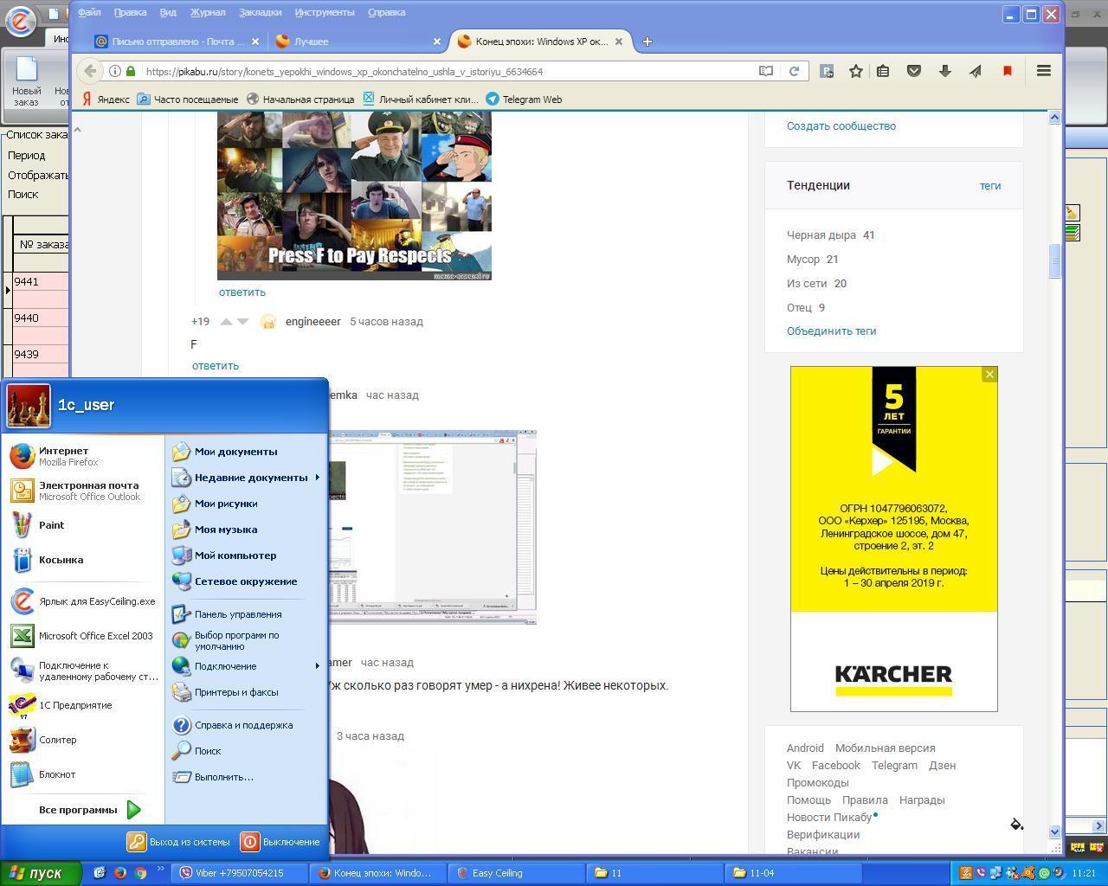Open the Закладки menu
This screenshot has width=1108, height=886.
(260, 12)
